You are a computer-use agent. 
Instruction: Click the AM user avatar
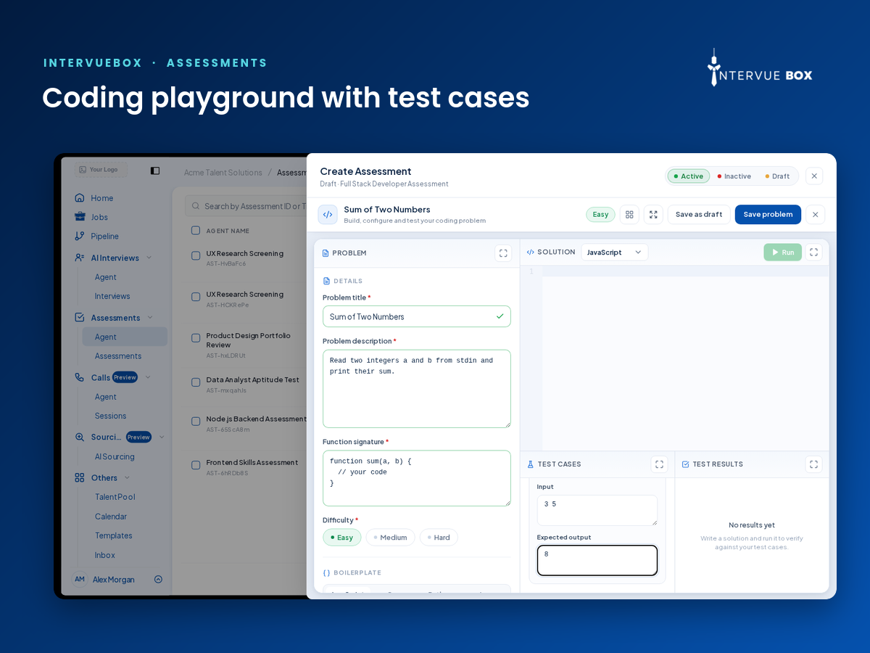point(80,579)
